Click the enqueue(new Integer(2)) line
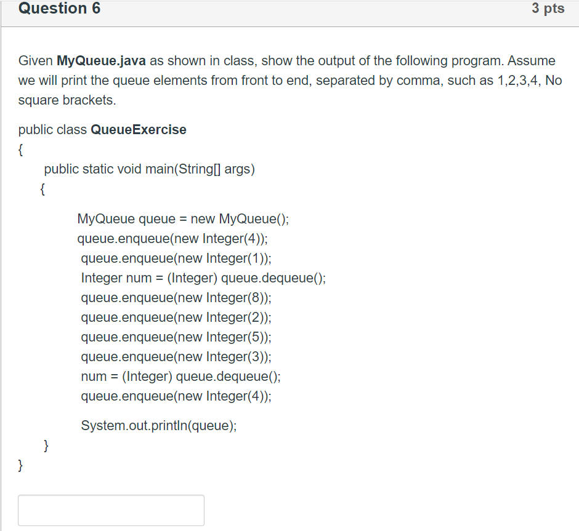 [176, 317]
